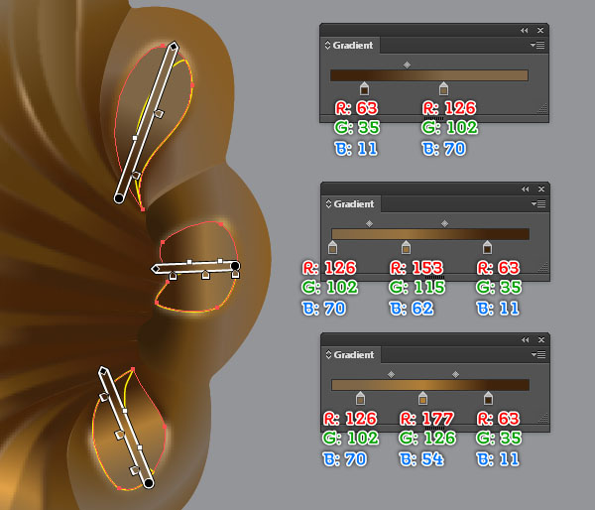Click the midpoint diamond on the top gradient
The width and height of the screenshot is (595, 510).
click(407, 64)
